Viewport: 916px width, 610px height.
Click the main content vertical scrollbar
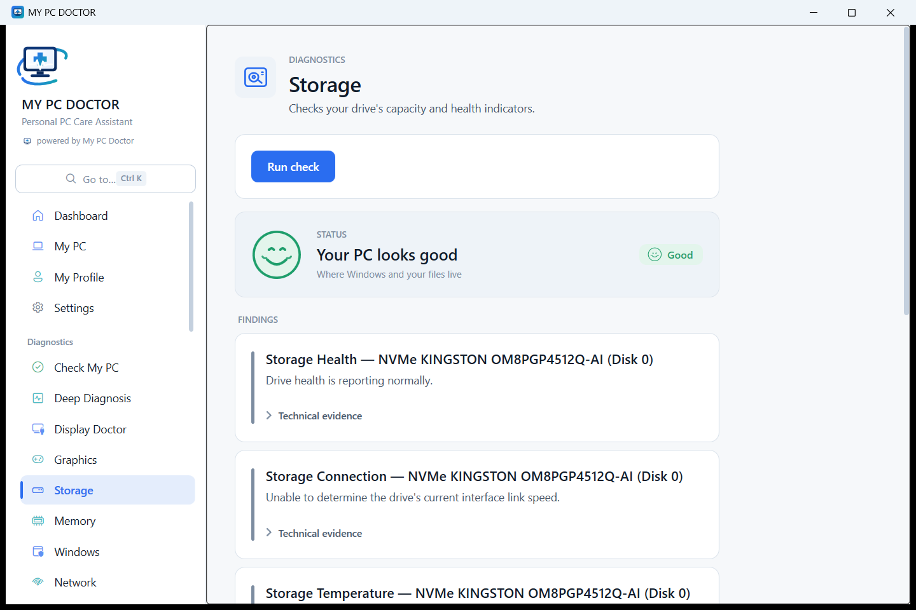[906, 172]
